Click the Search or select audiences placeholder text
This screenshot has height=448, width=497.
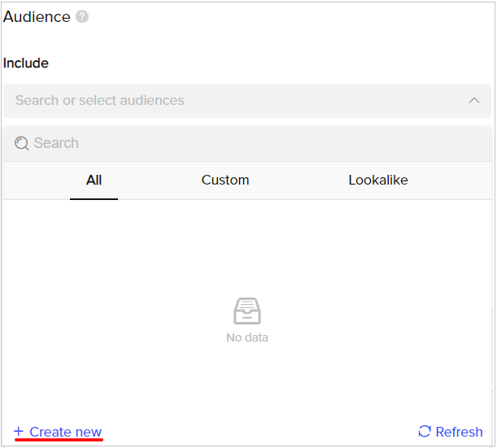(x=100, y=101)
